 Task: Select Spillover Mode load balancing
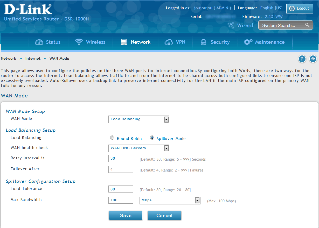click(152, 138)
